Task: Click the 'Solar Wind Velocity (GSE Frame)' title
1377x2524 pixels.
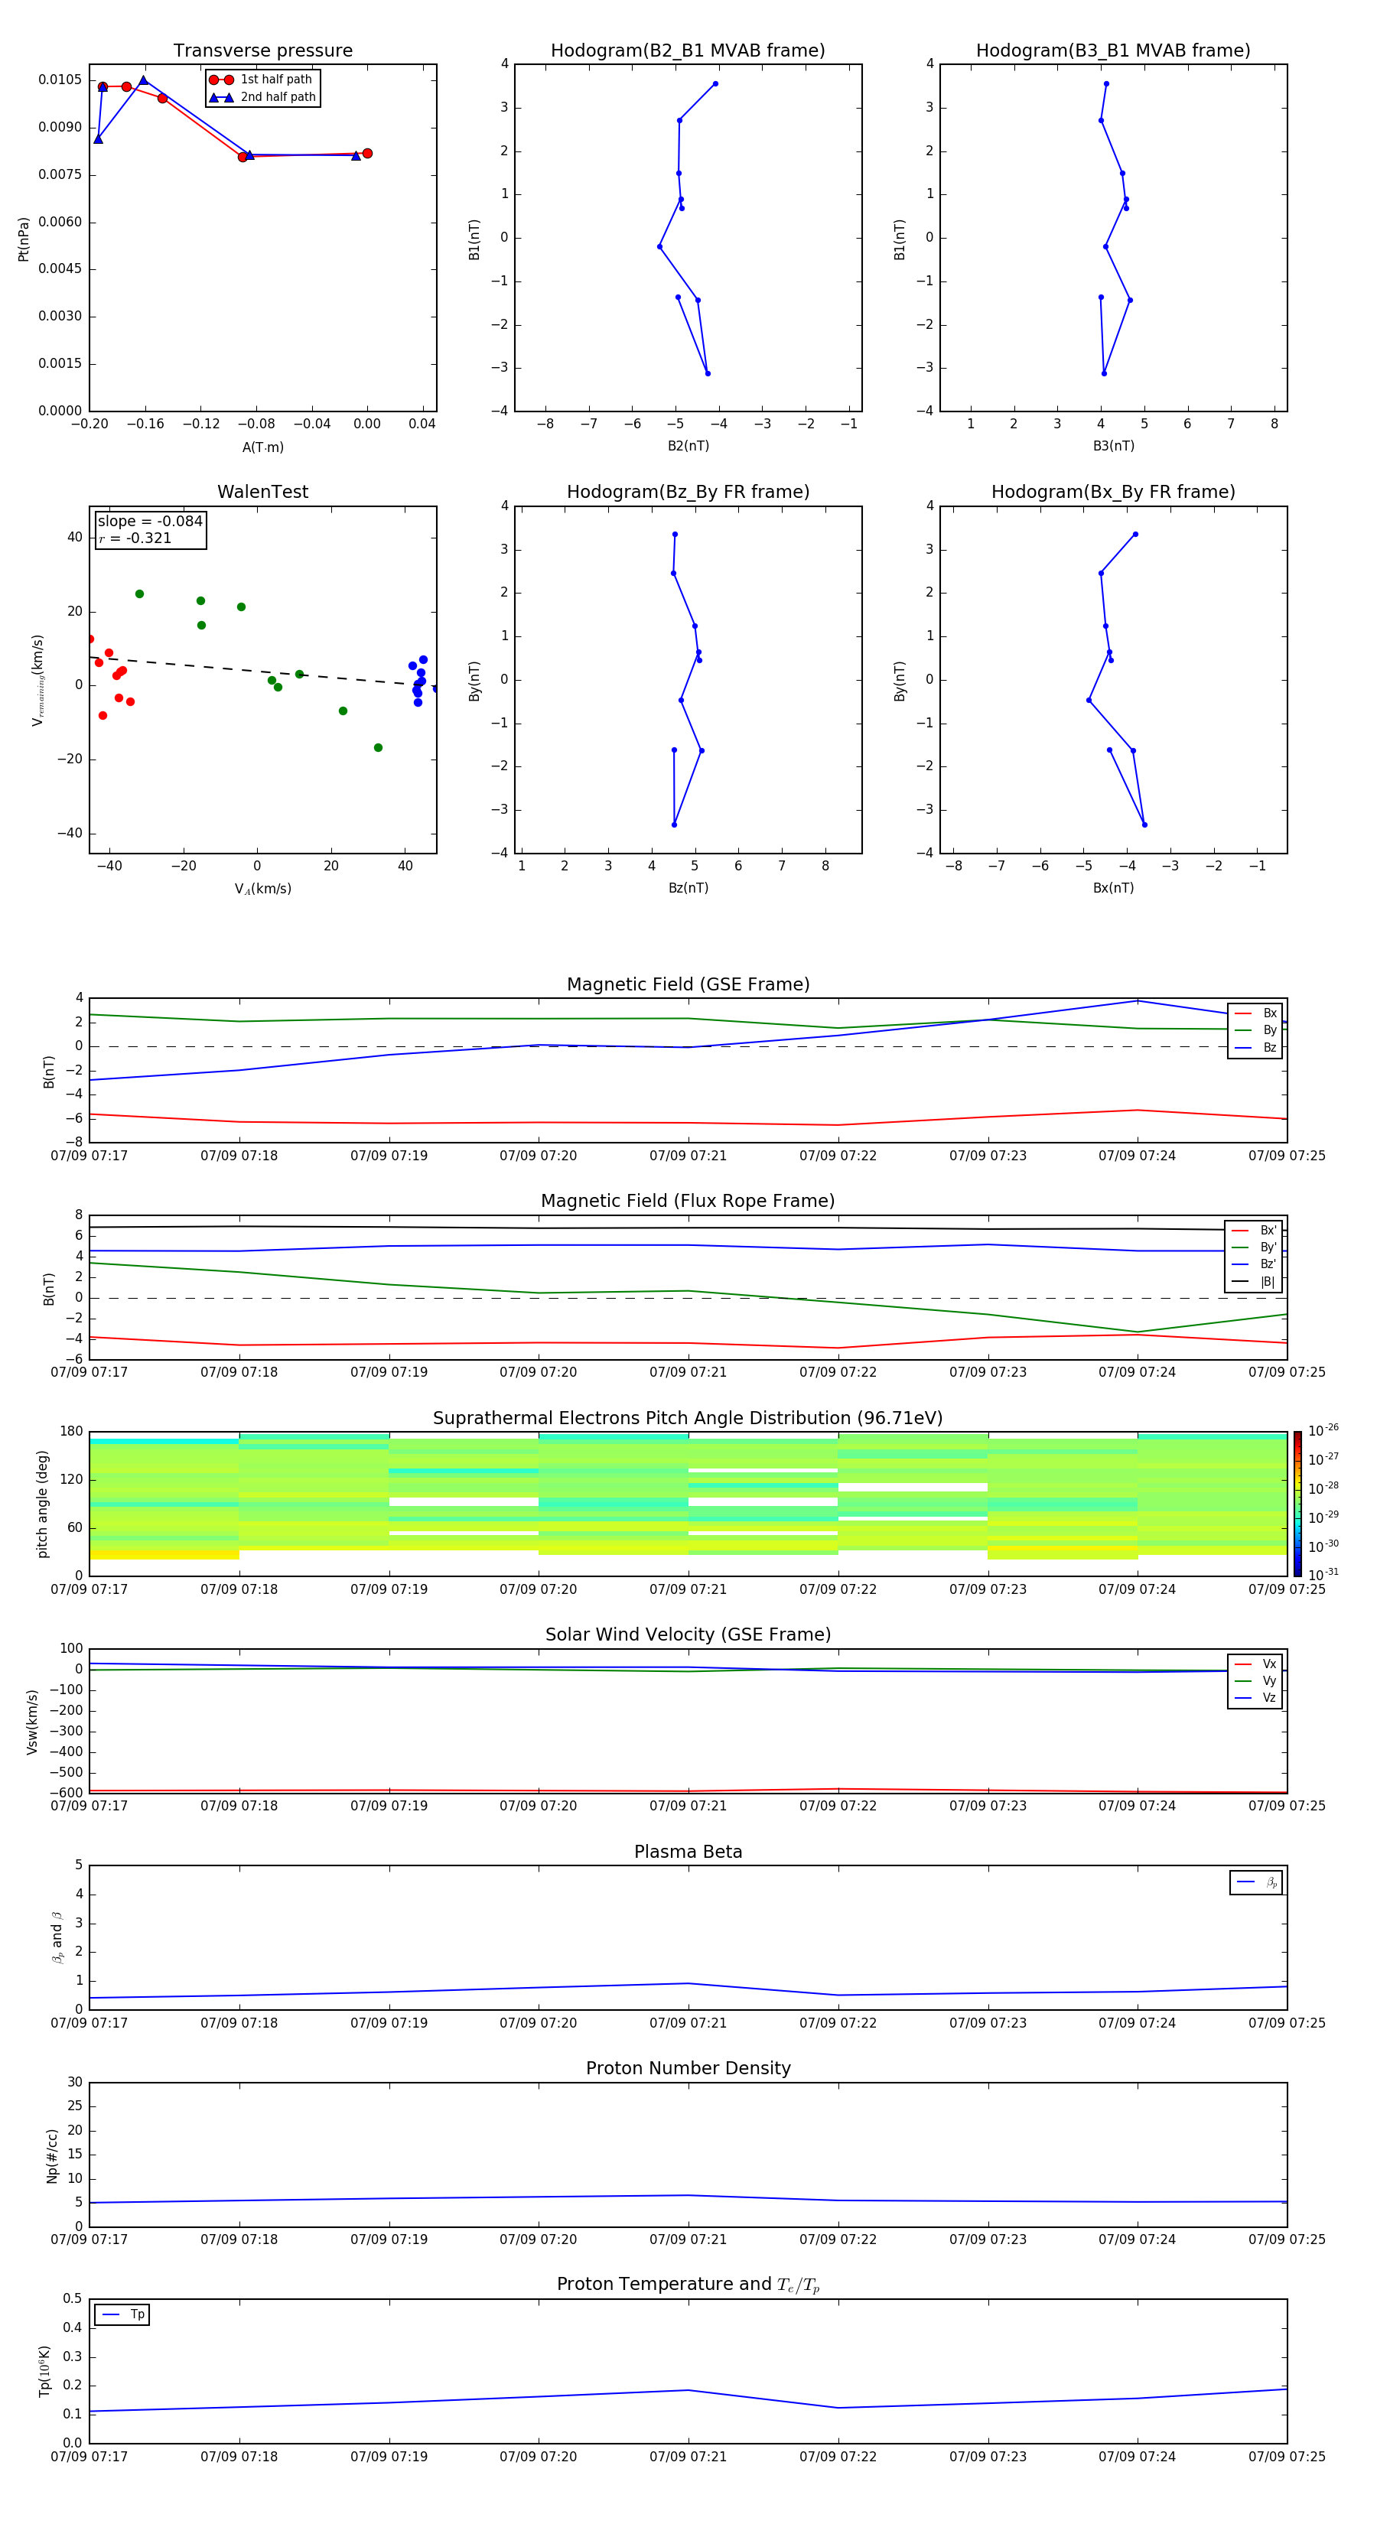Action: (688, 1635)
